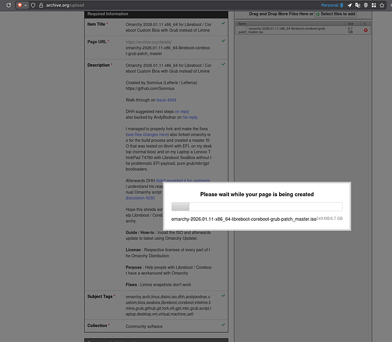The width and height of the screenshot is (392, 342).
Task: Click the green plus icon on Select files button
Action: click(317, 14)
